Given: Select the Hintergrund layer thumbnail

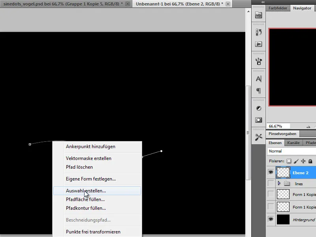Looking at the screenshot, I should [x=283, y=220].
